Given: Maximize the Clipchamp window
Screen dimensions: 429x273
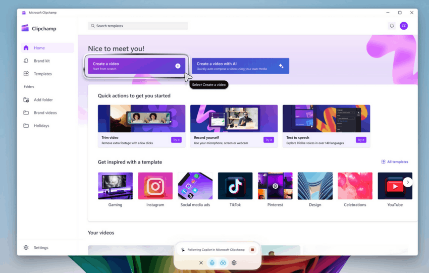Looking at the screenshot, I should pos(400,13).
